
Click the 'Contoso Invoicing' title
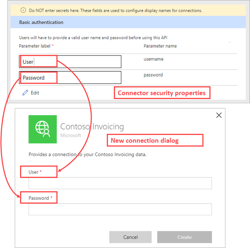92,127
